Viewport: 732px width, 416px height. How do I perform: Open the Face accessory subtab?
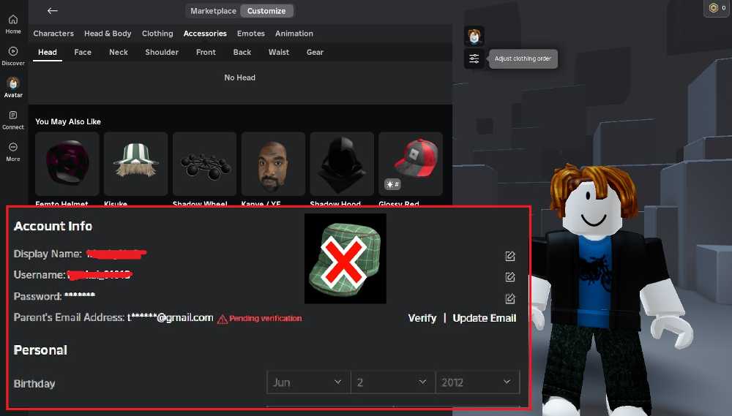coord(83,52)
